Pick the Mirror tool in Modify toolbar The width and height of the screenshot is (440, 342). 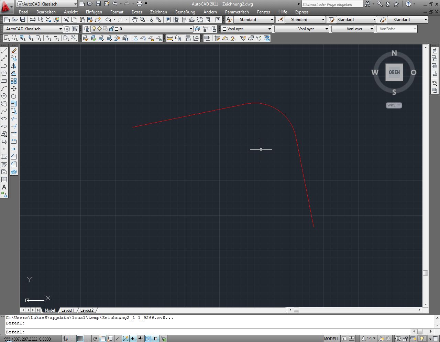[x=14, y=66]
